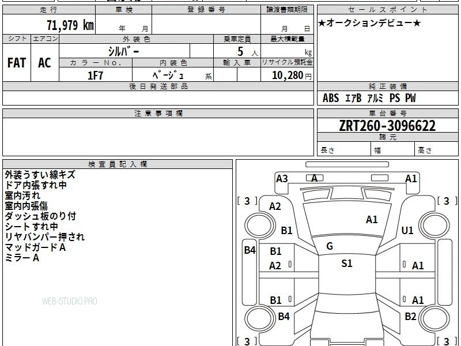Image resolution: width=461 pixels, height=346 pixels.
Task: Select chassis number ZRT260-3096622
Action: [x=387, y=126]
